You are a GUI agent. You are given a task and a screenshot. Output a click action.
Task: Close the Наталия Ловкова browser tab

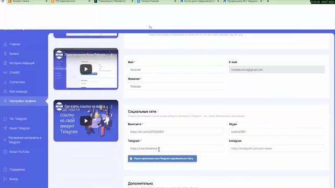[x=175, y=1]
